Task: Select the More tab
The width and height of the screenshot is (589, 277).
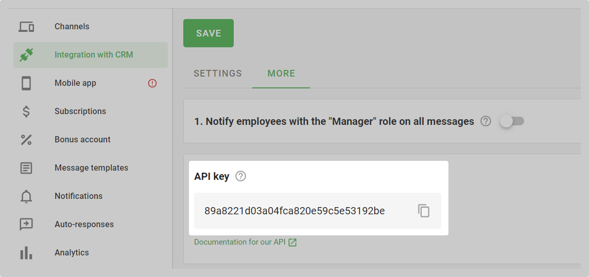Action: (281, 73)
